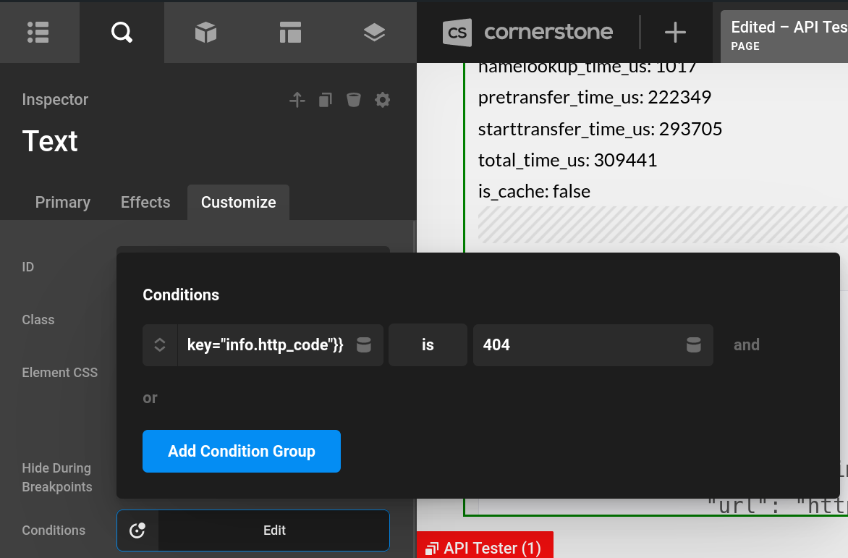The width and height of the screenshot is (848, 558).
Task: Click the export arrow in Inspector
Action: pos(297,100)
